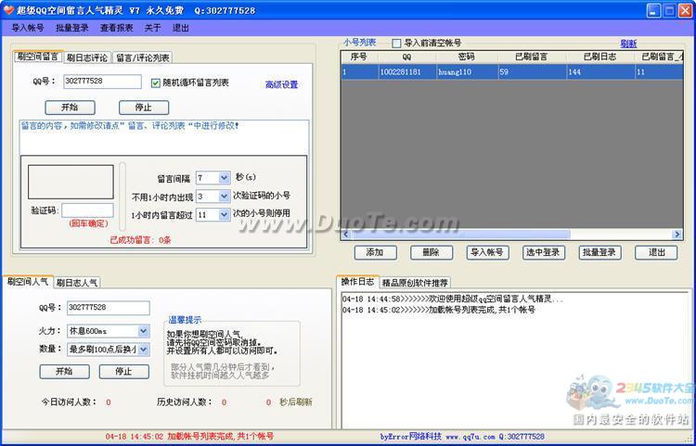Viewport: 696px width, 446px height.
Task: Click the 已刷日志 column header
Action: pos(600,57)
